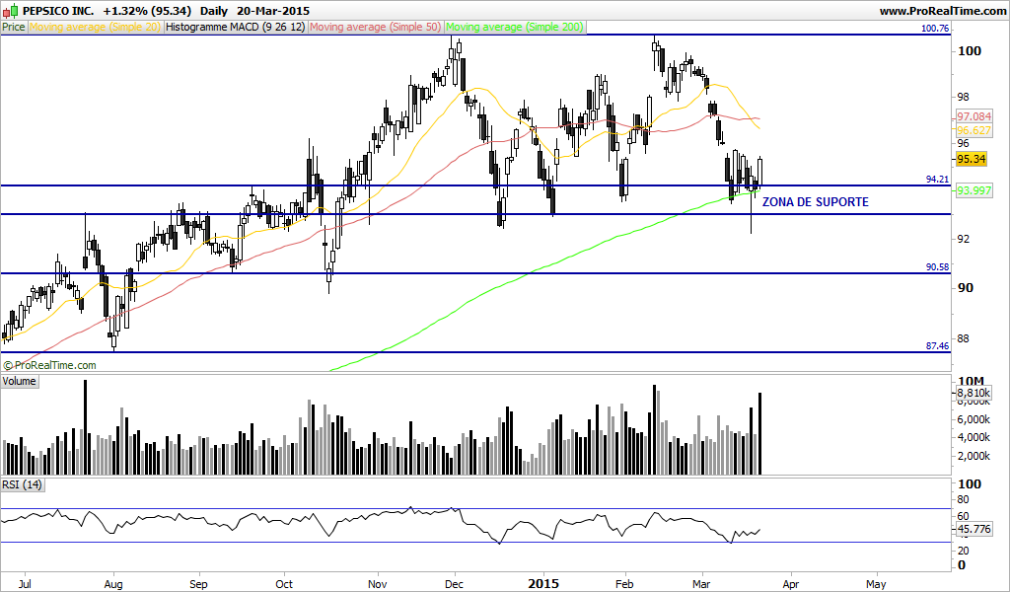Click the RSI (14) panel label
This screenshot has height=592, width=1010.
click(x=22, y=484)
